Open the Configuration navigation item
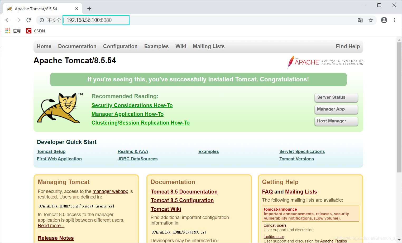The width and height of the screenshot is (402, 243). (x=120, y=46)
